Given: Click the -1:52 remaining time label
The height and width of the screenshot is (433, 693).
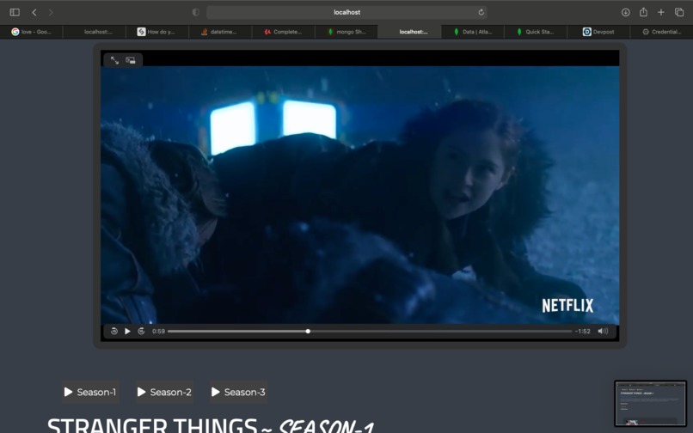Looking at the screenshot, I should tap(582, 331).
